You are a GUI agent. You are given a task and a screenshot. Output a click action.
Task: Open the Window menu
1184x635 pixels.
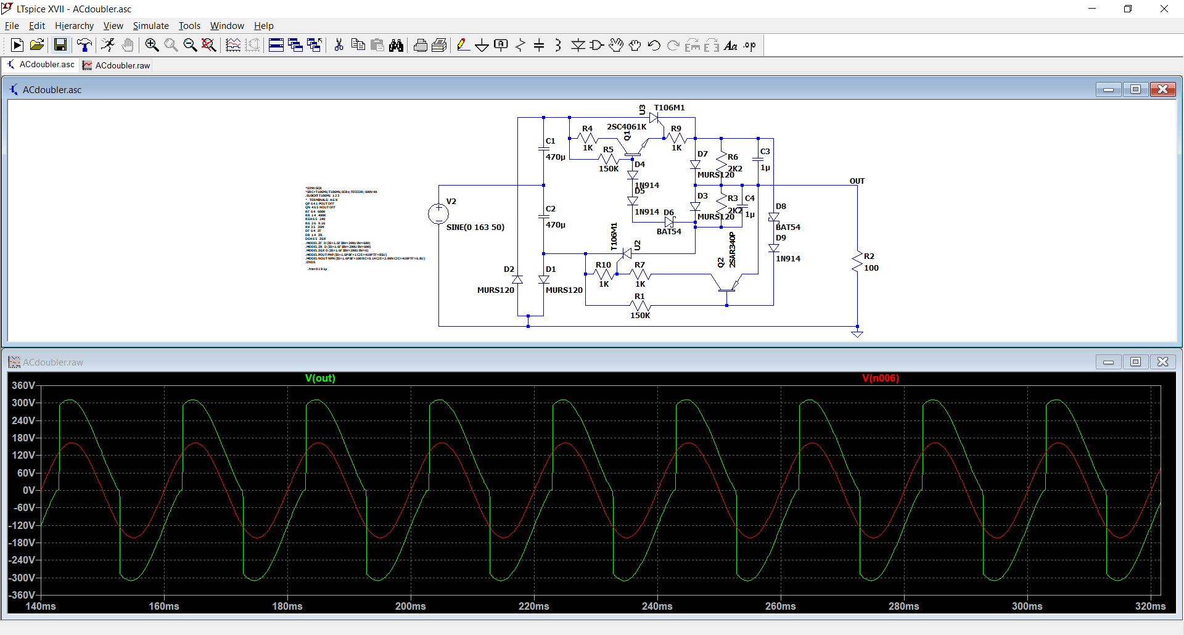[x=227, y=25]
